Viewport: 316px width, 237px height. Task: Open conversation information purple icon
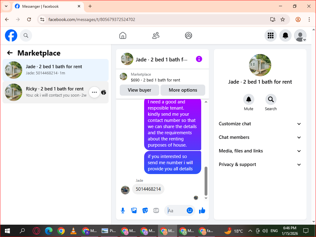pos(199,59)
